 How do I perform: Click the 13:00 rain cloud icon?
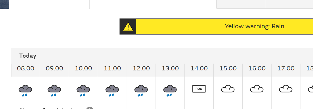tap(170, 91)
